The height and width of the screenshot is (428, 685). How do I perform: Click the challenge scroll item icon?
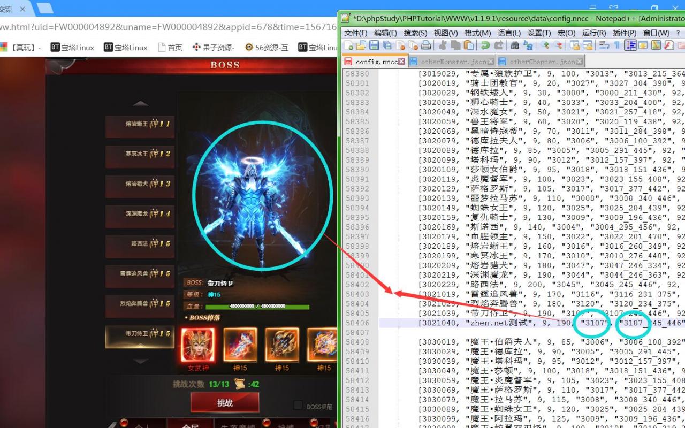click(x=239, y=384)
